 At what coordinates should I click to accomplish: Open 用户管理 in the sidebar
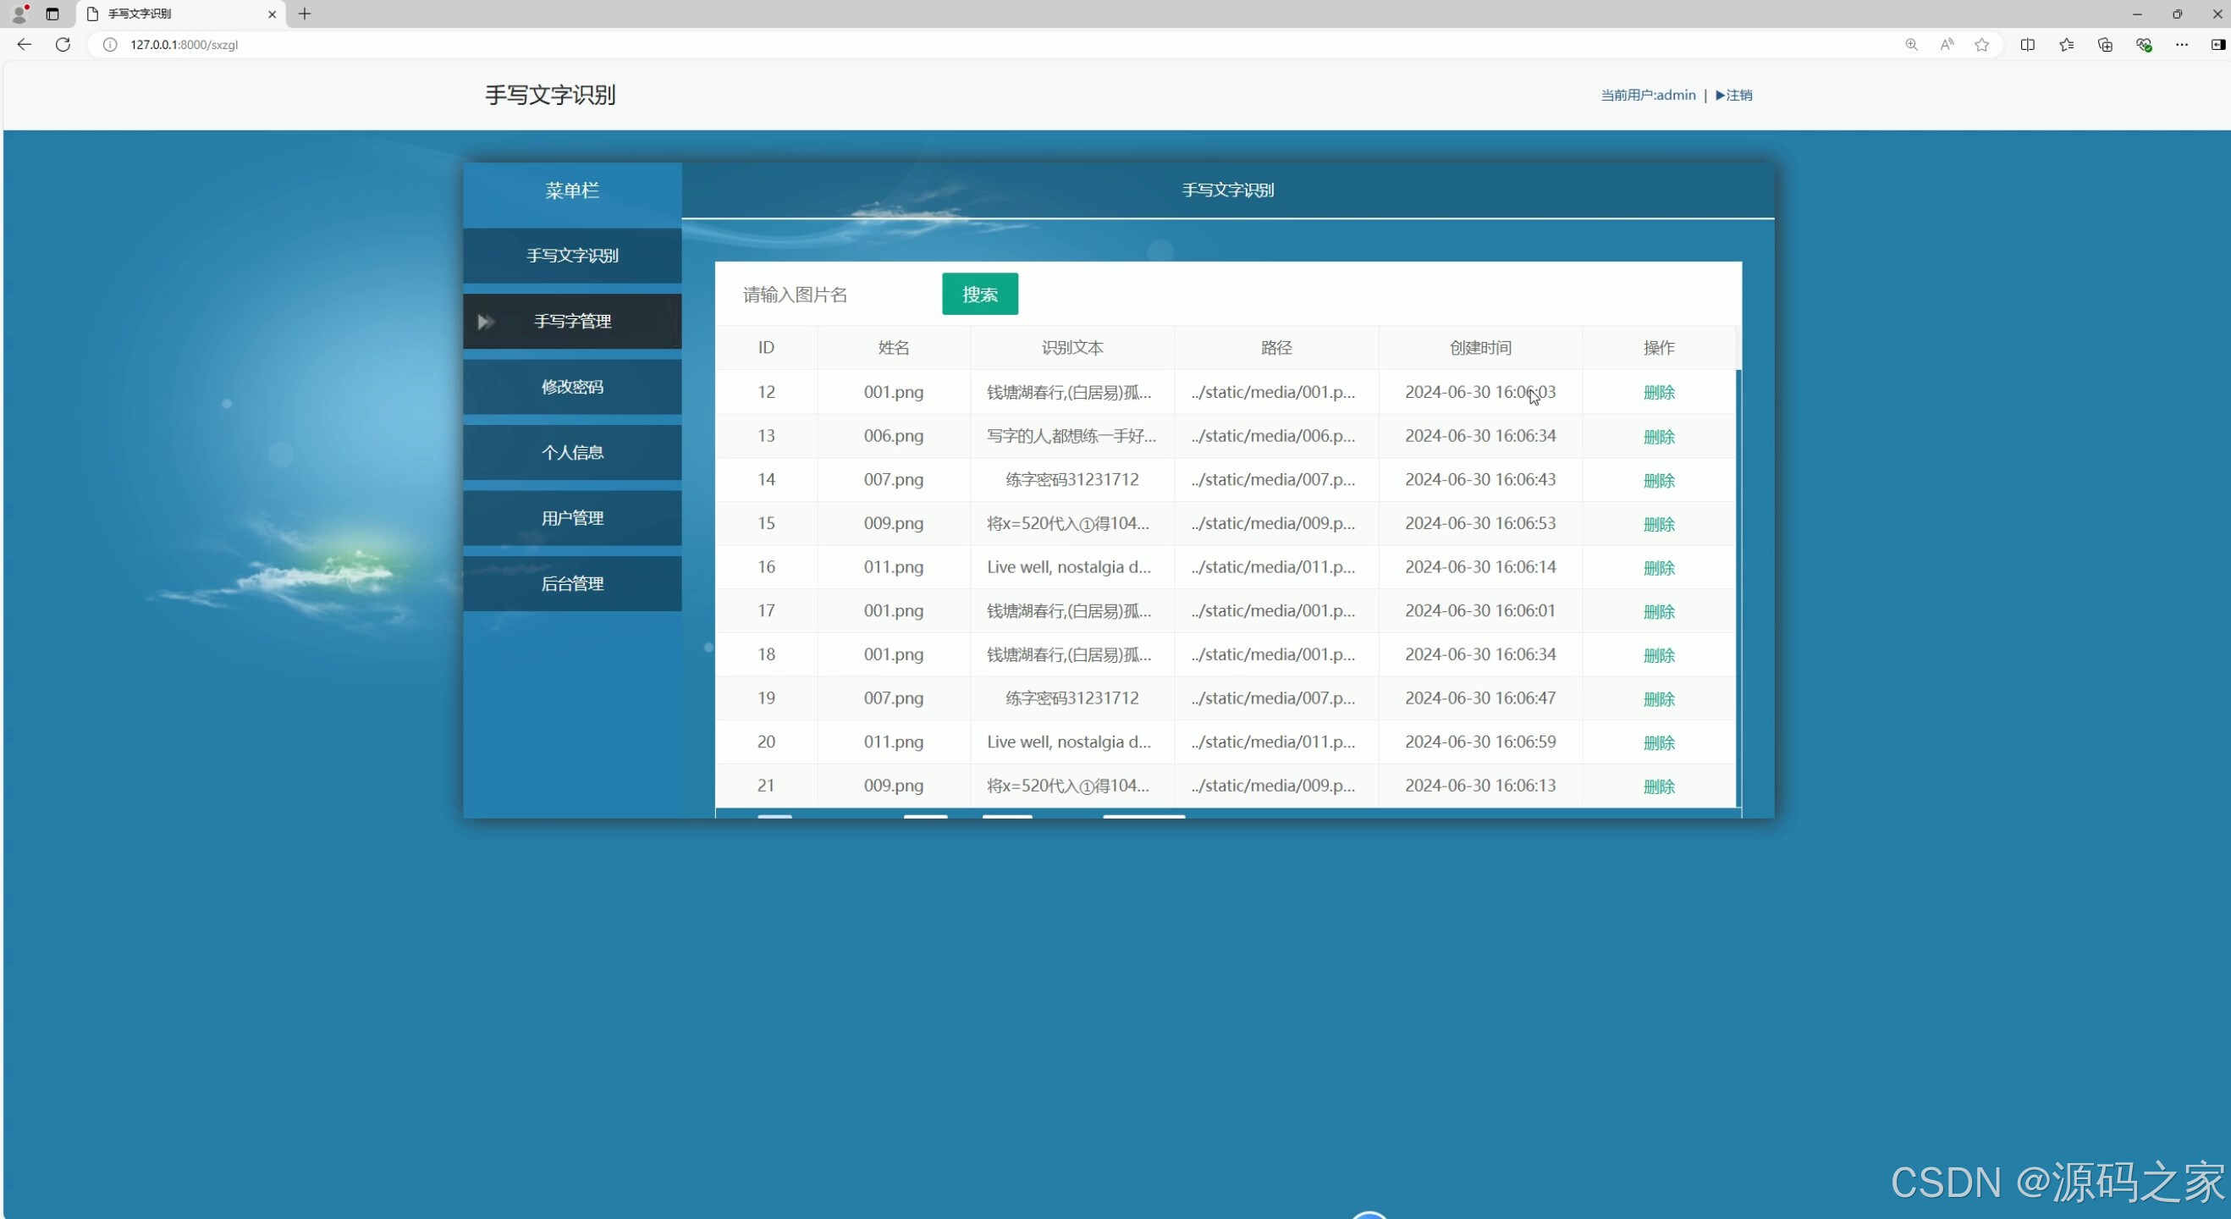[571, 518]
